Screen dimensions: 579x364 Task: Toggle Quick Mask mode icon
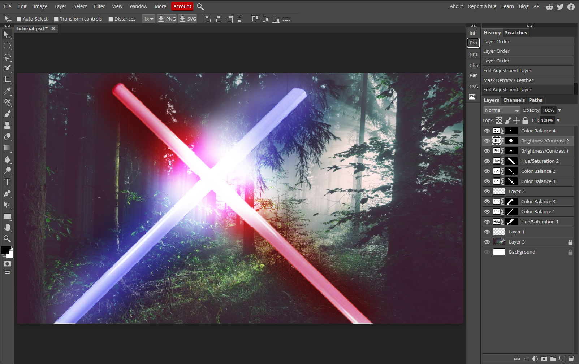click(7, 264)
